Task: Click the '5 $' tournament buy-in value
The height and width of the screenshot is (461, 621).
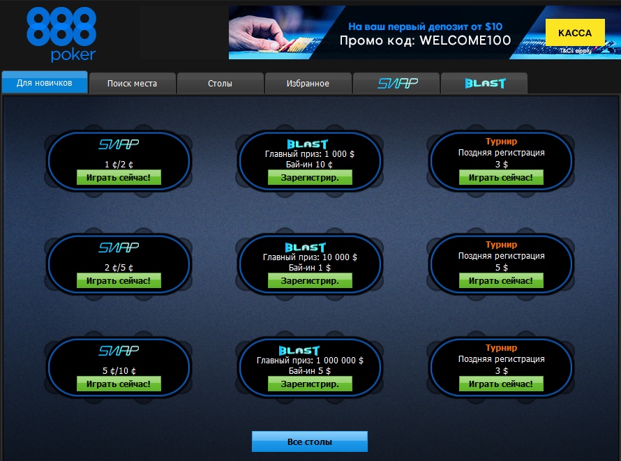Action: point(502,268)
